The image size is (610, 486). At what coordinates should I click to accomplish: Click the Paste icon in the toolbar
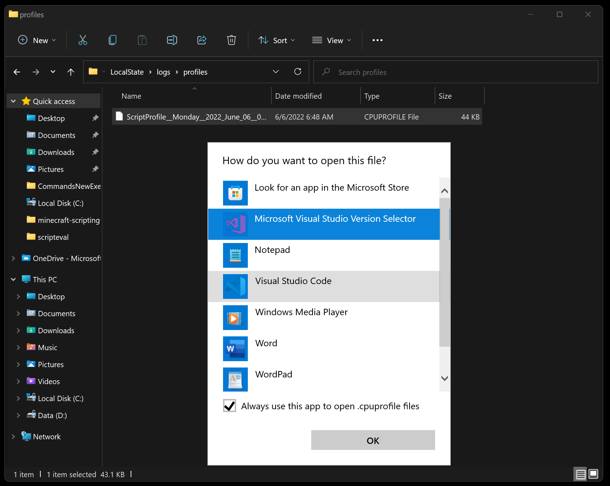pos(142,40)
